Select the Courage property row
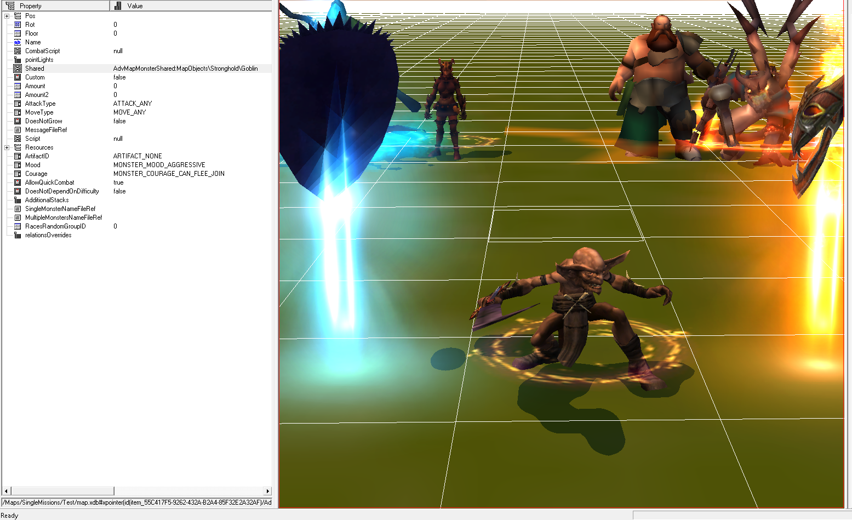 (137, 174)
